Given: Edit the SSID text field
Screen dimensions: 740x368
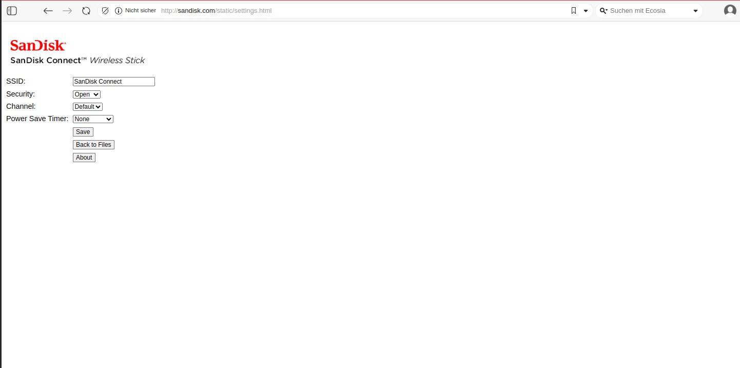Looking at the screenshot, I should [114, 82].
